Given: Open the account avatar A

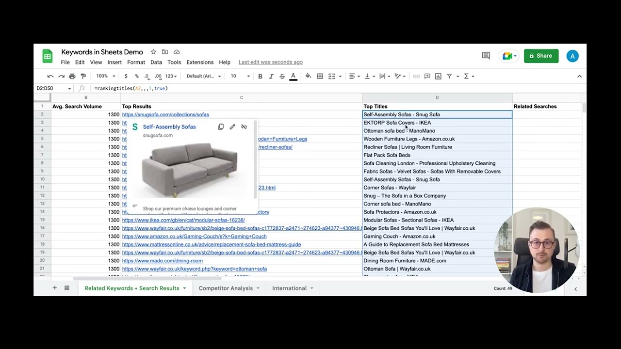Looking at the screenshot, I should point(572,56).
